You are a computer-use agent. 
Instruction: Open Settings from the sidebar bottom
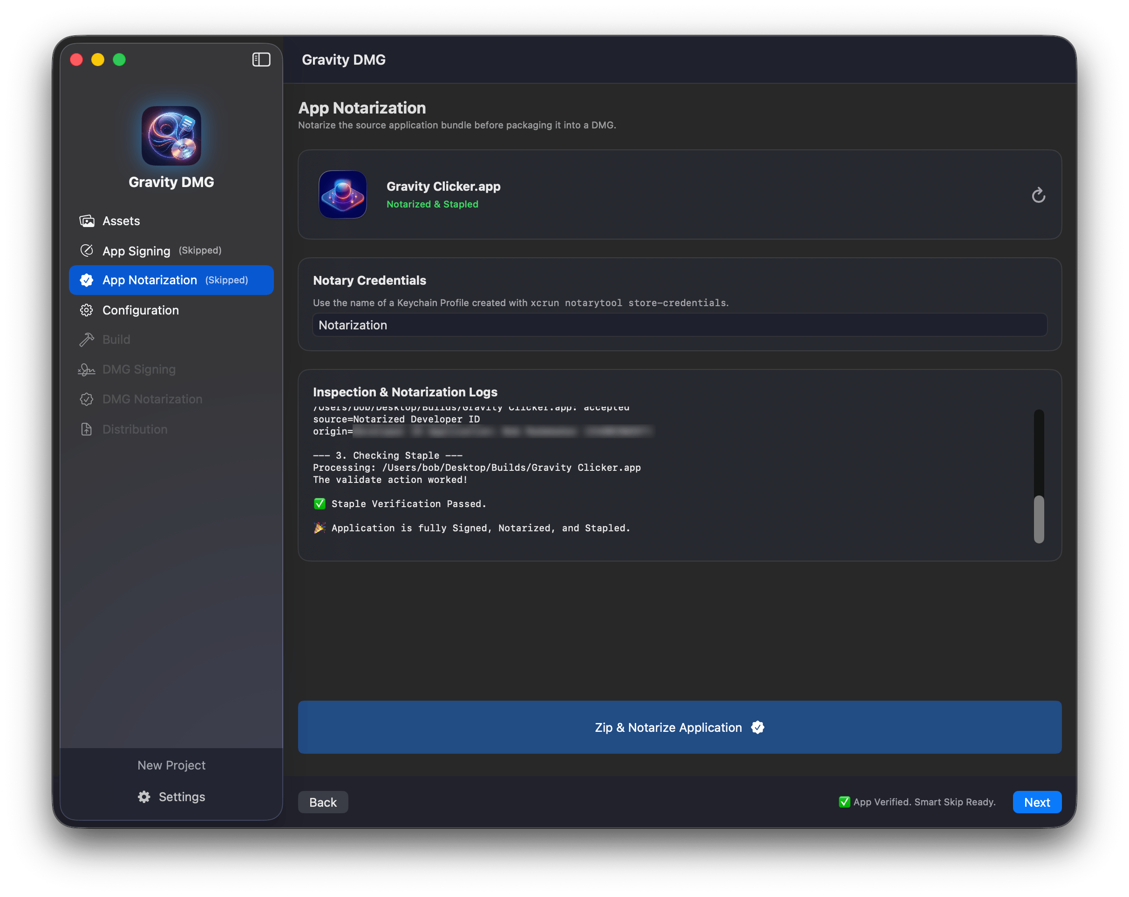pyautogui.click(x=171, y=797)
